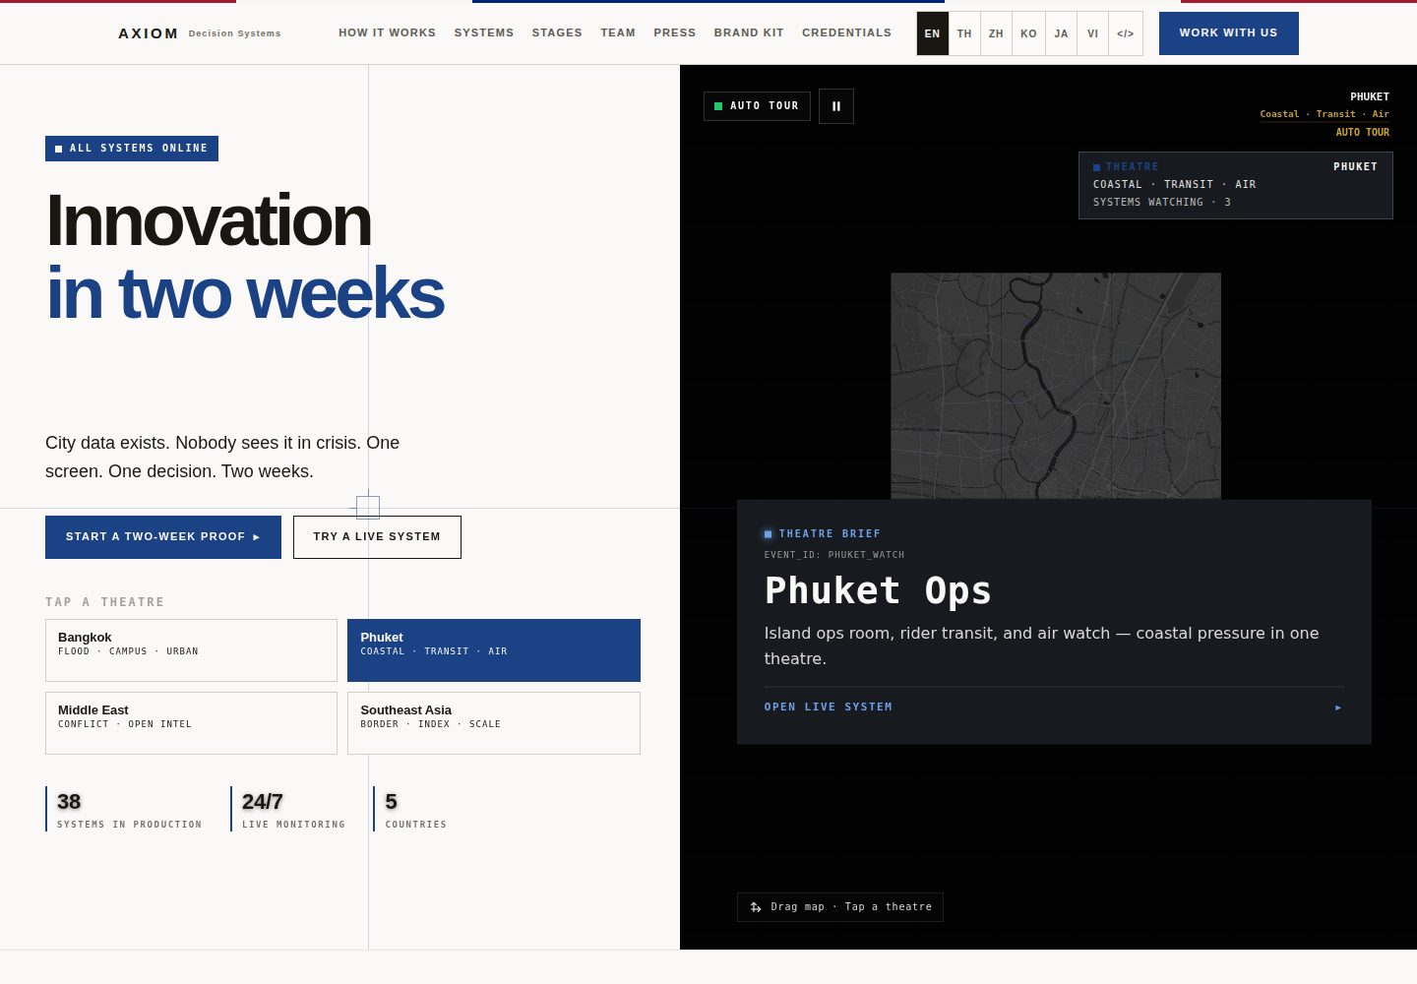
Task: Start a two-week proof
Action: [163, 537]
